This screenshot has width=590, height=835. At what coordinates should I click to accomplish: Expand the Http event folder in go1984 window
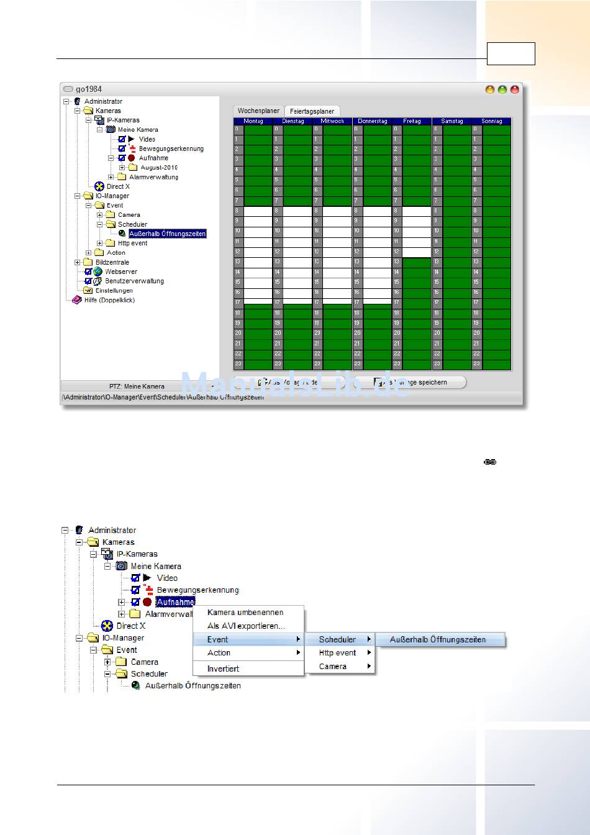[100, 243]
